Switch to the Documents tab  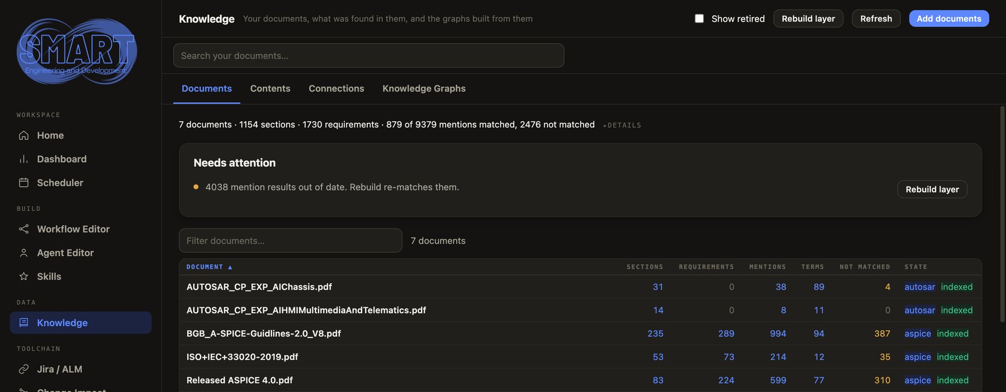(x=207, y=89)
